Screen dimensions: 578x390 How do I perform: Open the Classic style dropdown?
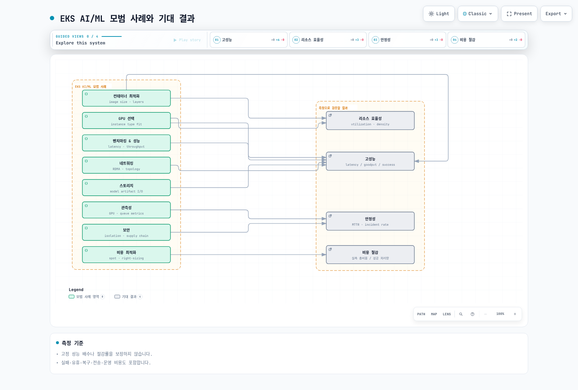[x=478, y=14]
